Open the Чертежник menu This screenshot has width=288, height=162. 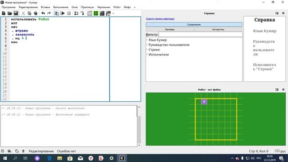point(103,7)
